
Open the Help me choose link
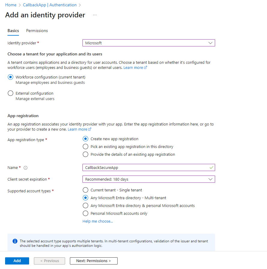[97, 221]
